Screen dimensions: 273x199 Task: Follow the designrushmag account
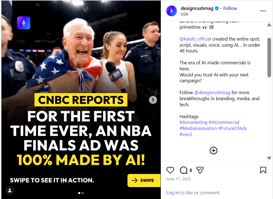[x=230, y=8]
